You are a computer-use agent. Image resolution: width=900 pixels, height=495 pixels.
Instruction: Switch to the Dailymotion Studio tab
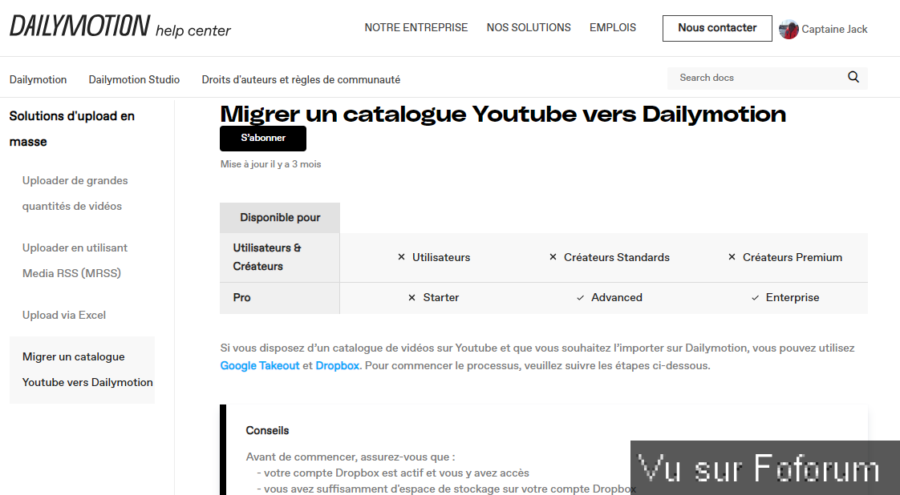pyautogui.click(x=134, y=79)
